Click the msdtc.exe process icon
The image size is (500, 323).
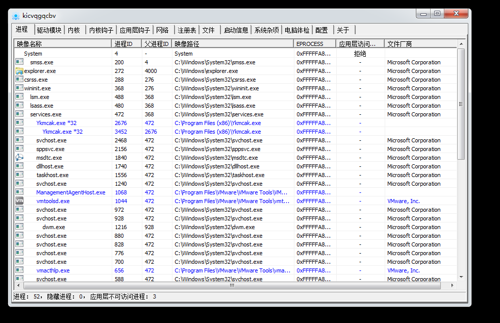[x=19, y=158]
